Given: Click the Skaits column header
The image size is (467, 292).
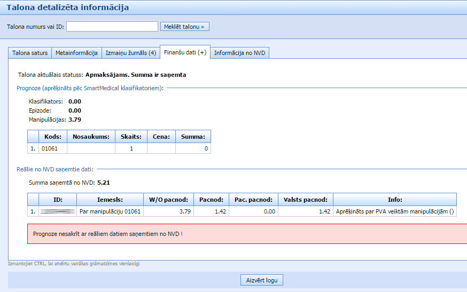Looking at the screenshot, I should tap(130, 136).
